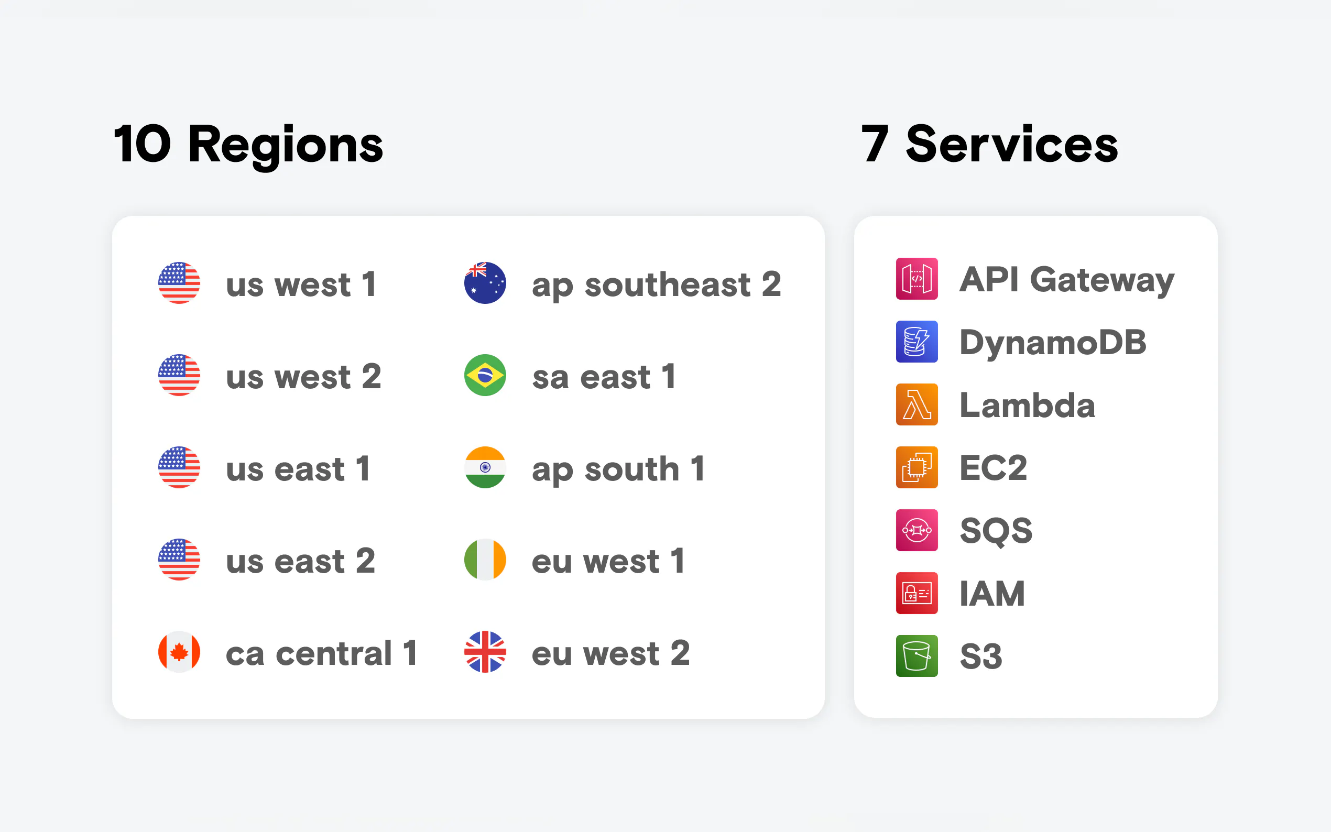Select the us east 2 region text
This screenshot has height=832, width=1331.
[x=301, y=561]
